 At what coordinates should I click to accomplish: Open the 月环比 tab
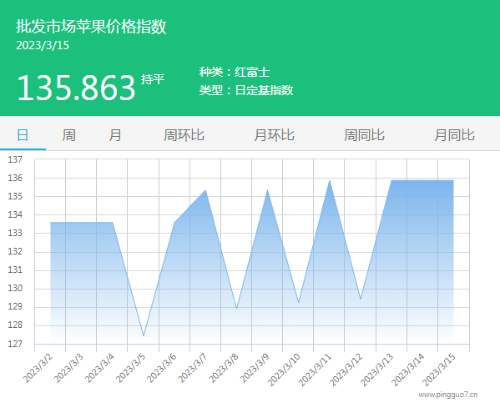pos(274,135)
